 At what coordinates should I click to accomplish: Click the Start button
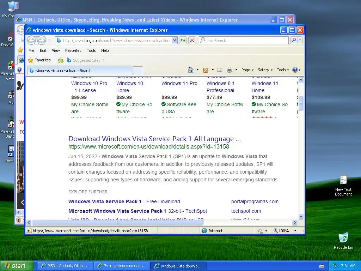17,266
